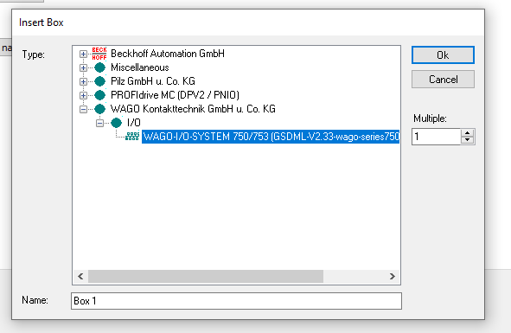Select WAGO Kontakttechnik GmbH u. Co. KG
This screenshot has height=333, width=511.
(x=193, y=109)
